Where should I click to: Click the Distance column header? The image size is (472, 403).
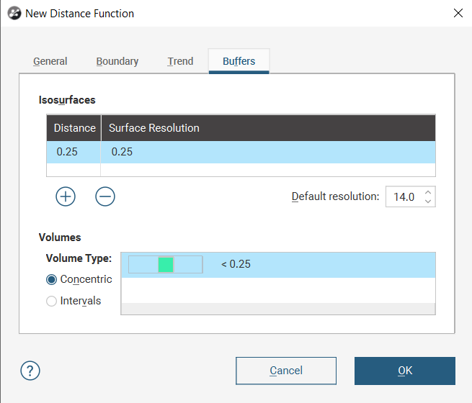[74, 128]
